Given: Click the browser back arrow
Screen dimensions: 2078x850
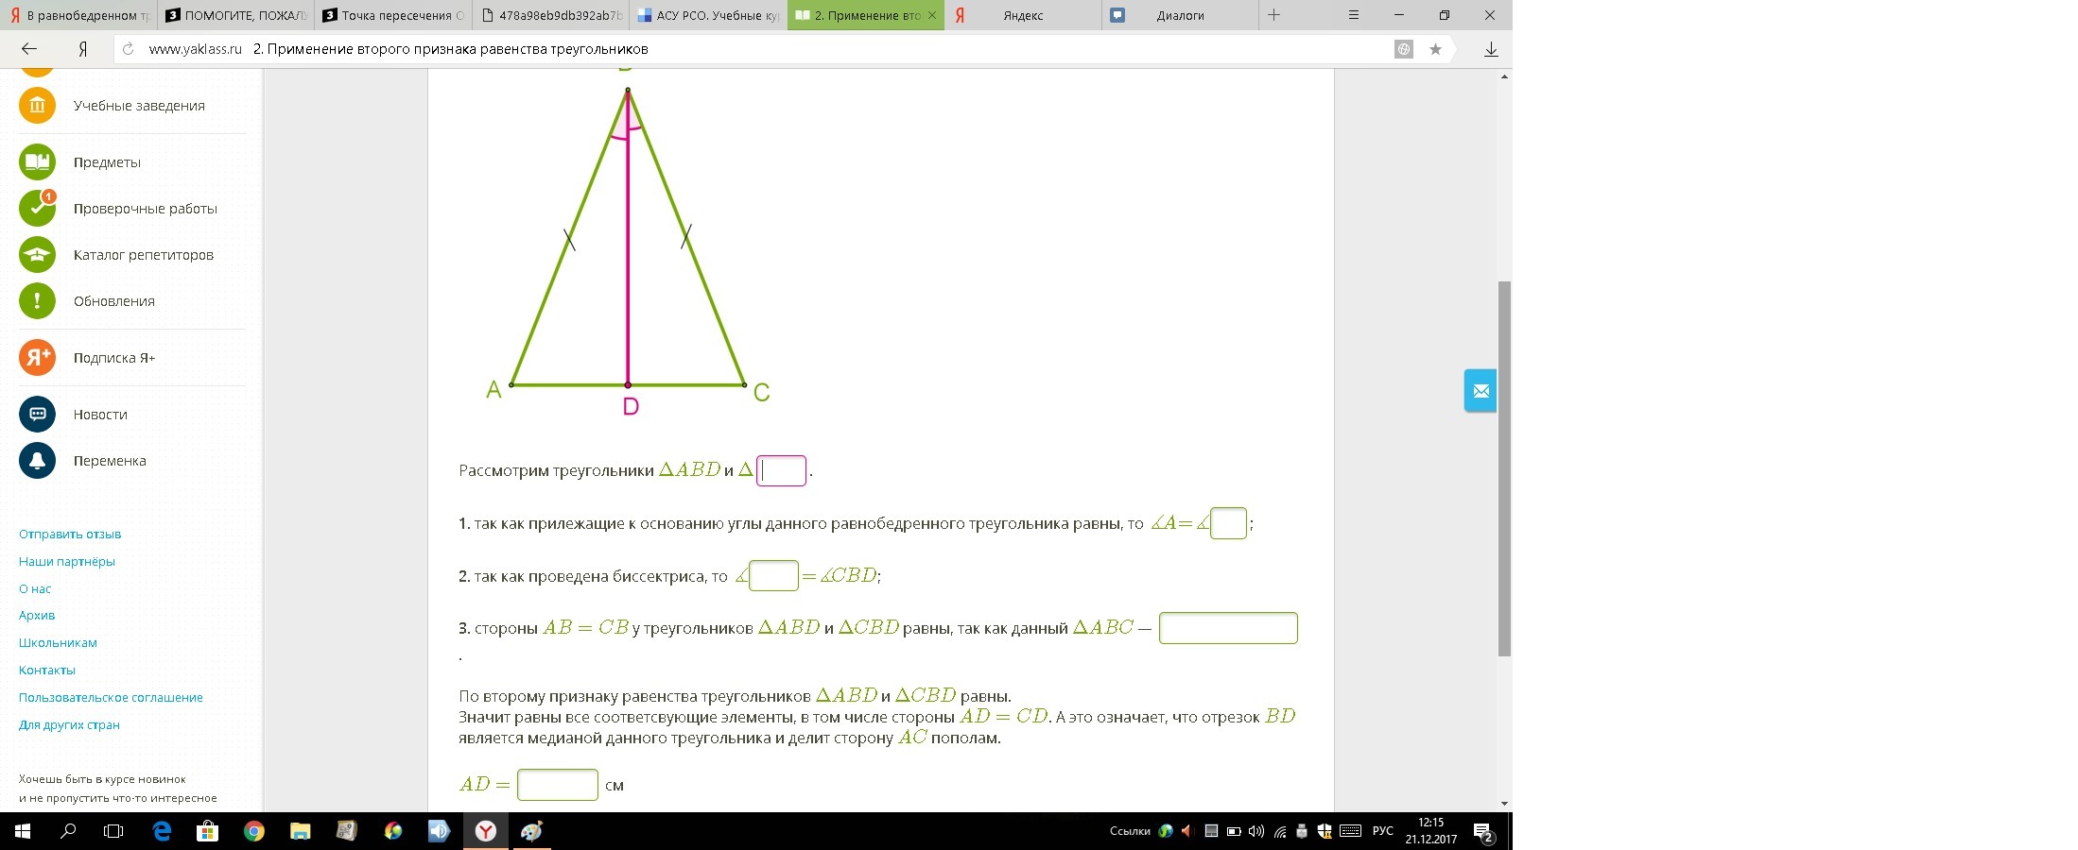Looking at the screenshot, I should point(29,49).
